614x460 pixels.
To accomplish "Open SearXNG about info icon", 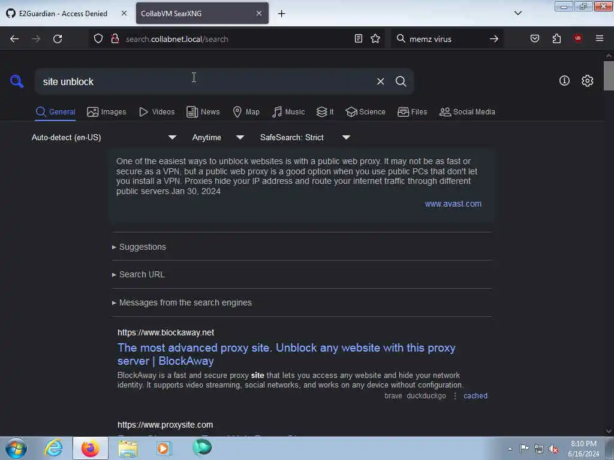I will (564, 81).
